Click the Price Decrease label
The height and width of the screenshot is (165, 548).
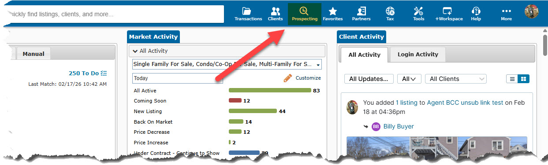[152, 132]
